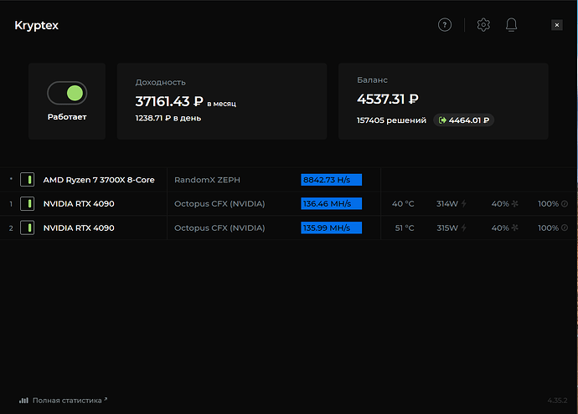Click the bar chart icon beside Полная статистика
Viewport: 578px width, 414px height.
click(23, 401)
